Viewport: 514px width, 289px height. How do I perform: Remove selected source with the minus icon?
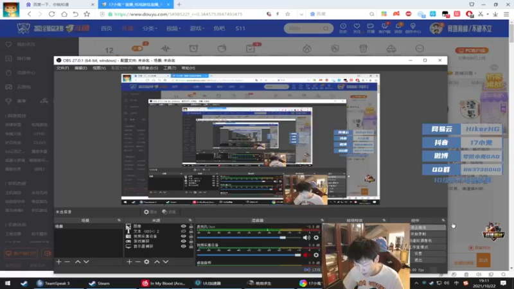tap(138, 262)
